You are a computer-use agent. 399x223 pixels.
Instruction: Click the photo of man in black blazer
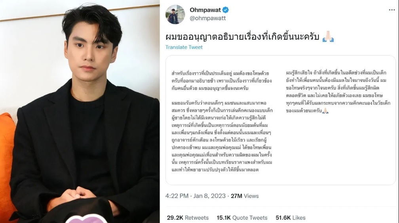click(x=80, y=112)
